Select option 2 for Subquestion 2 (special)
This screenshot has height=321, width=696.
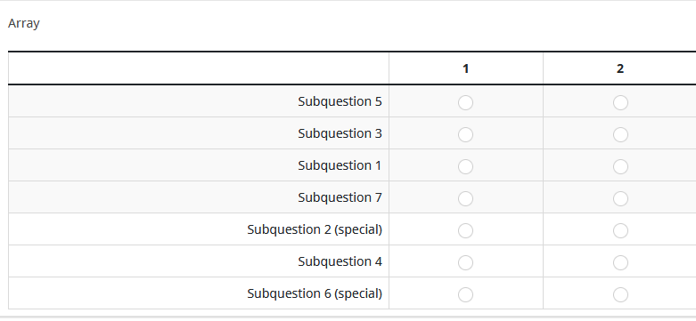[620, 230]
